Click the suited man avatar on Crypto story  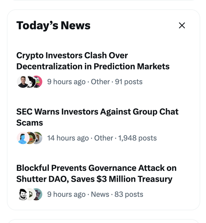point(22,82)
